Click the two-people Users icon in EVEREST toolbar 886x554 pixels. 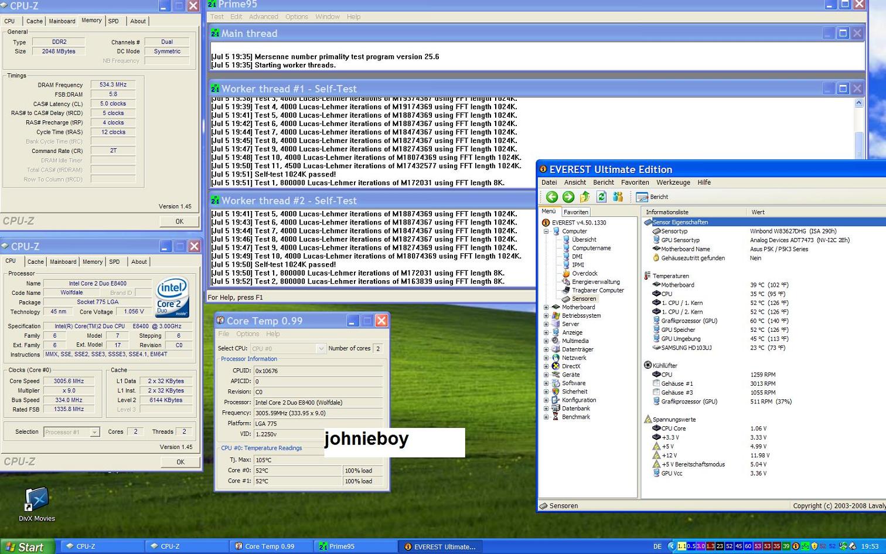[x=618, y=197]
